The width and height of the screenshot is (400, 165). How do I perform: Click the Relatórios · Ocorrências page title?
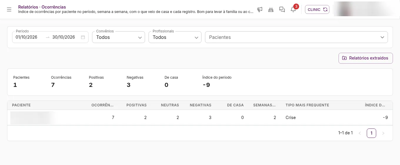[42, 7]
